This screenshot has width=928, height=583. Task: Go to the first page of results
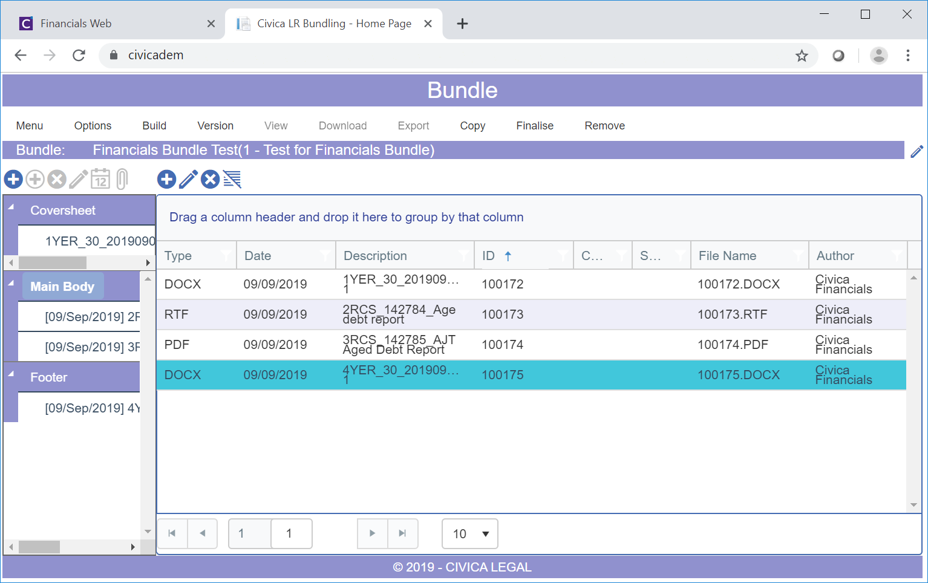coord(172,533)
